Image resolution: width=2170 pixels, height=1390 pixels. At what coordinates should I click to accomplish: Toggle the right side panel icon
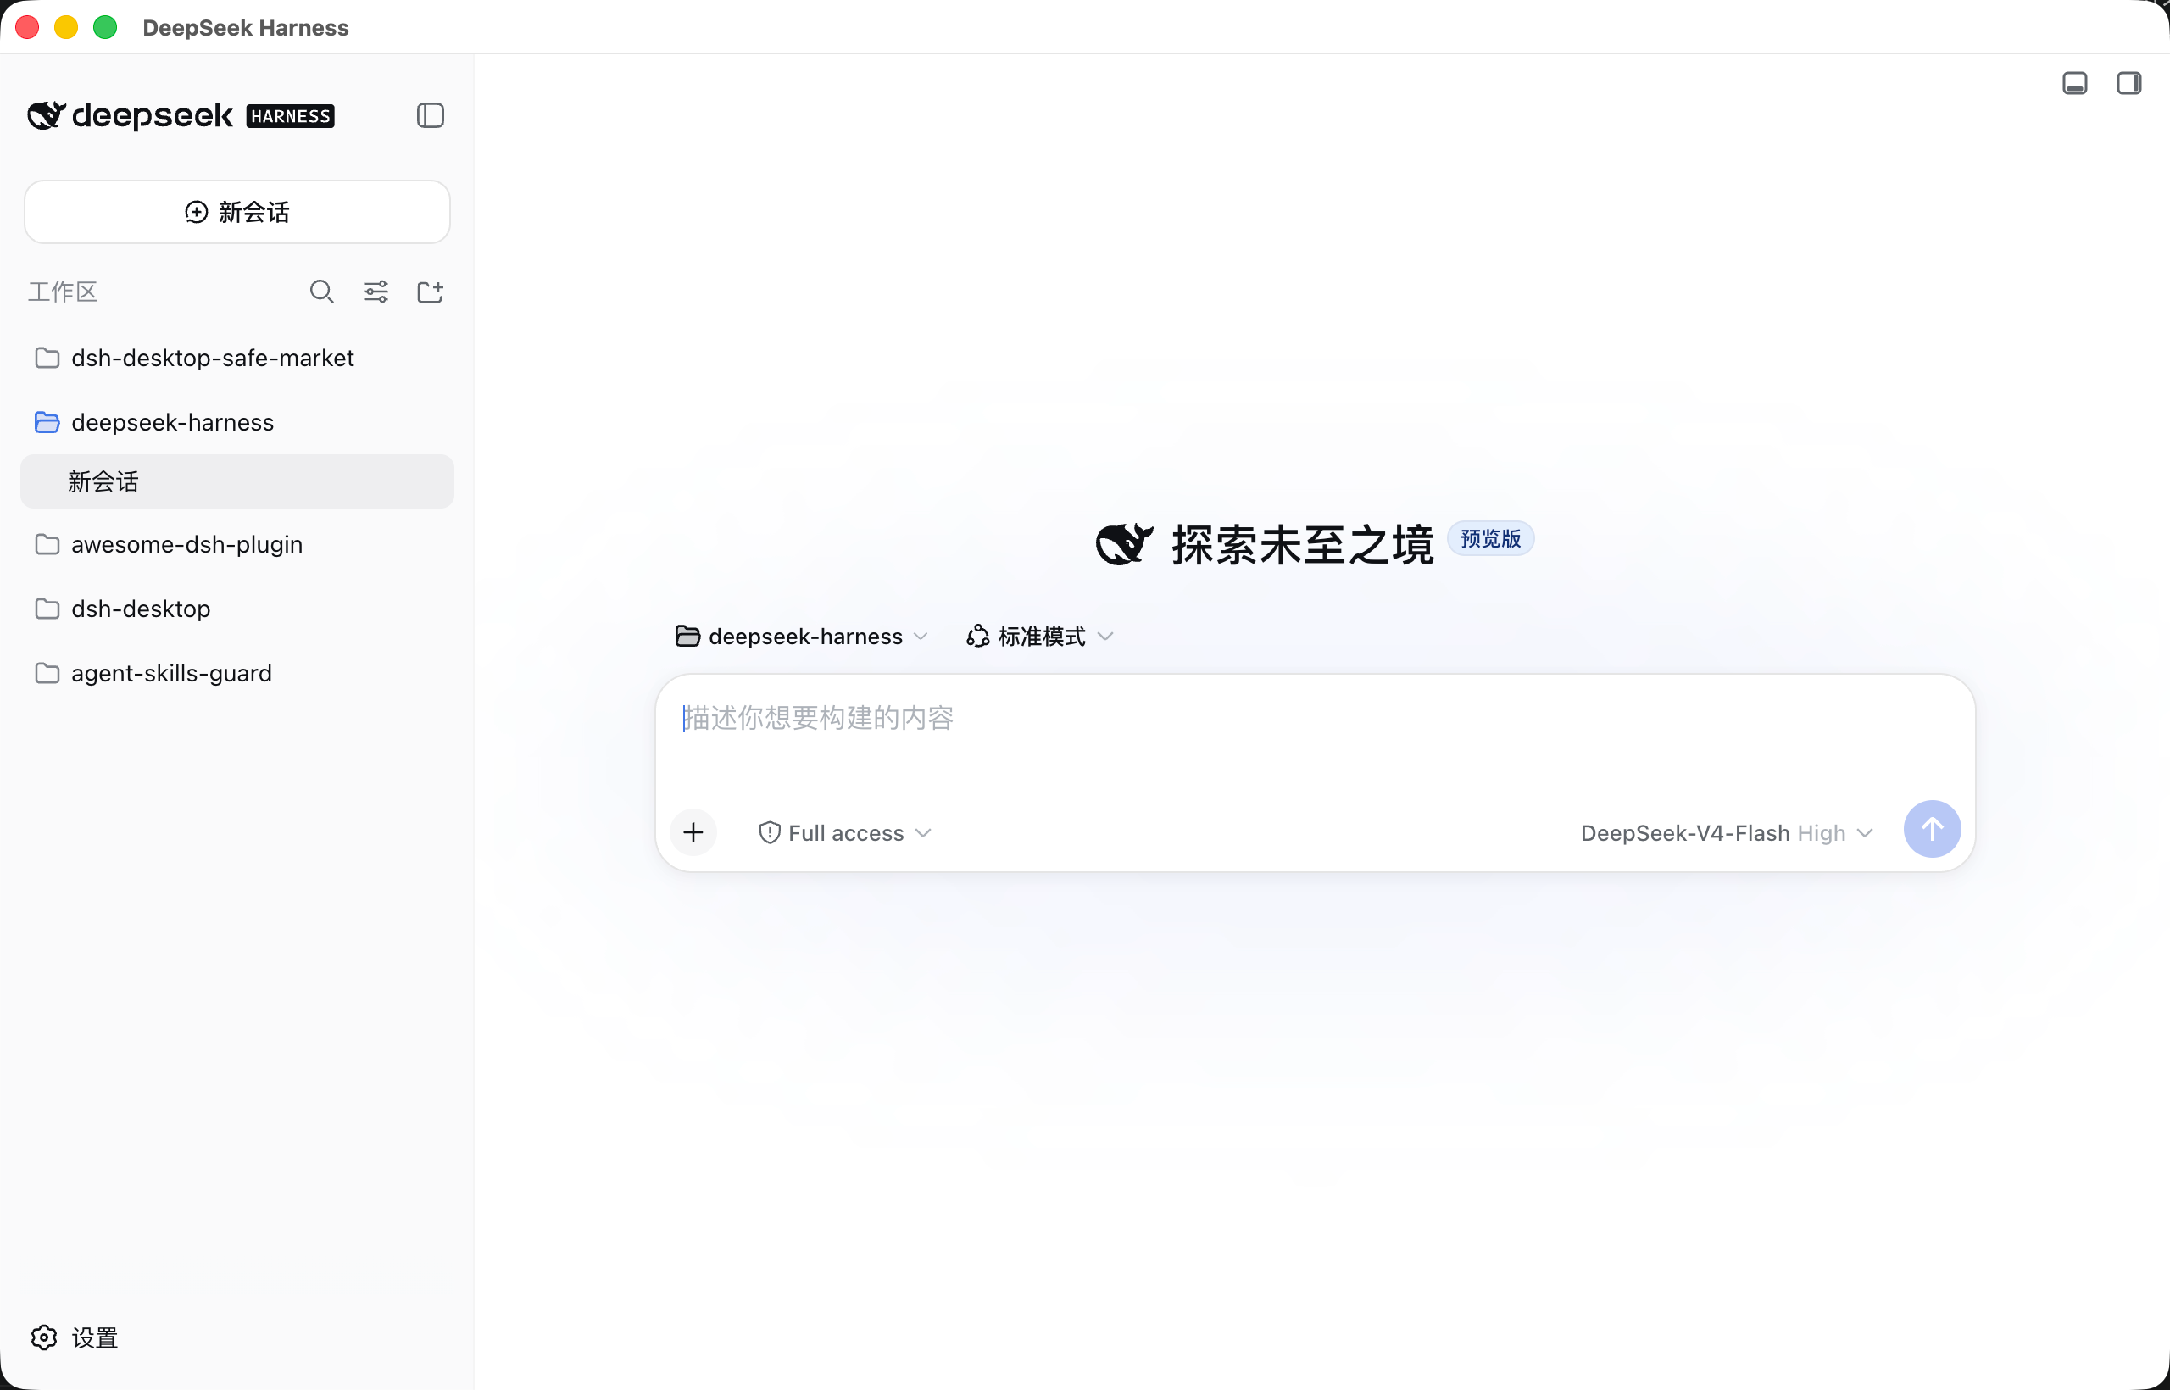click(2128, 83)
